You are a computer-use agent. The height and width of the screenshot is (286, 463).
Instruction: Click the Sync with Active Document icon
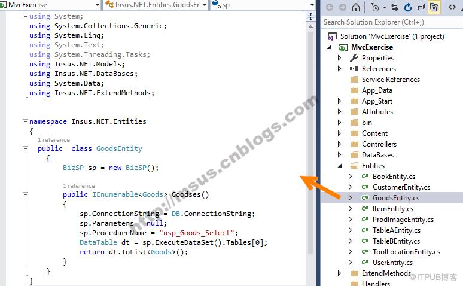pyautogui.click(x=394, y=7)
